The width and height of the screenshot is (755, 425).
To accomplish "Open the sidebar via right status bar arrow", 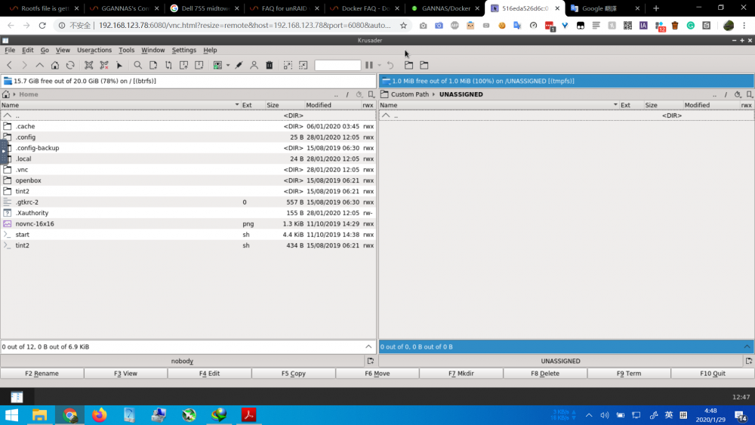I will [x=747, y=346].
